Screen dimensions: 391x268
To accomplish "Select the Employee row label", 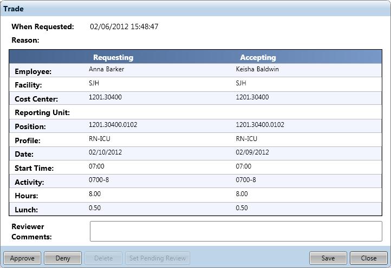I will (33, 71).
